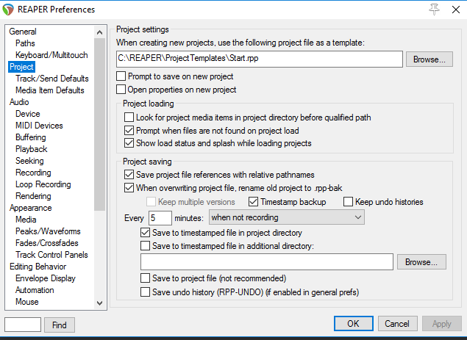The height and width of the screenshot is (340, 467).
Task: Open Keyboard/Multitouch settings
Action: click(x=51, y=55)
